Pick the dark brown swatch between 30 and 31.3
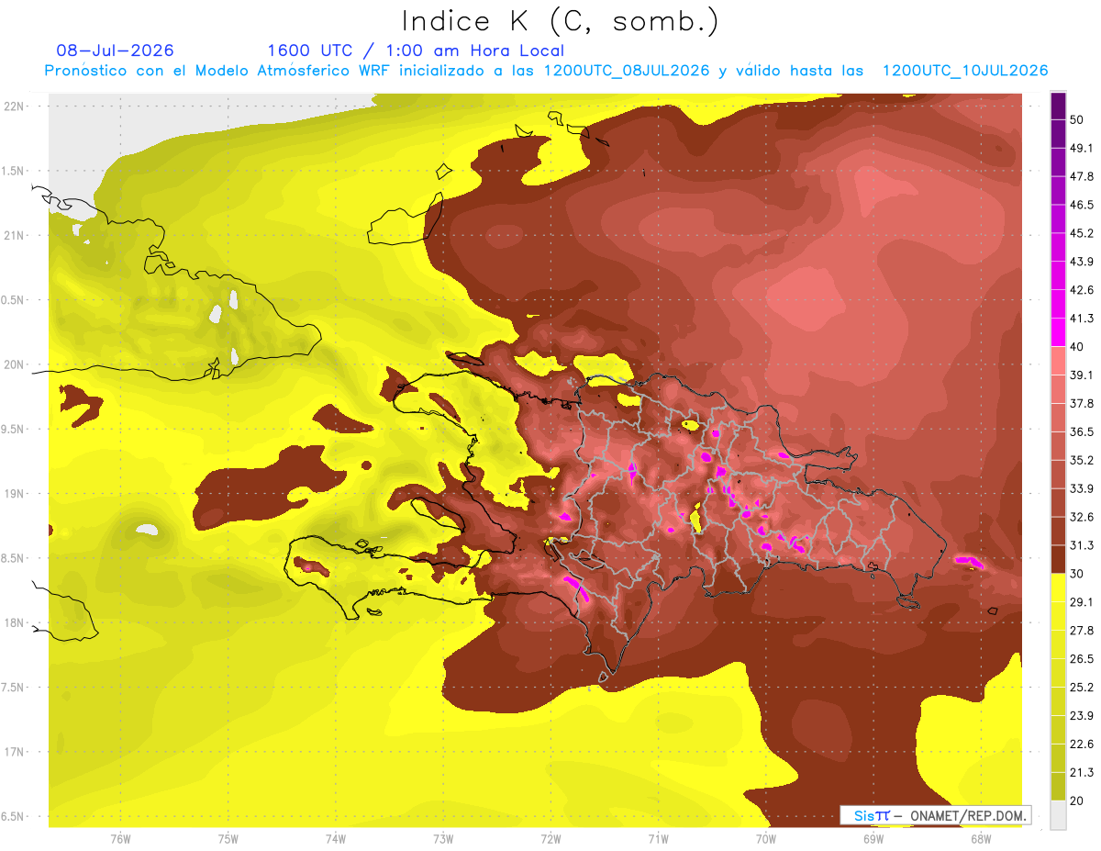 (1058, 559)
